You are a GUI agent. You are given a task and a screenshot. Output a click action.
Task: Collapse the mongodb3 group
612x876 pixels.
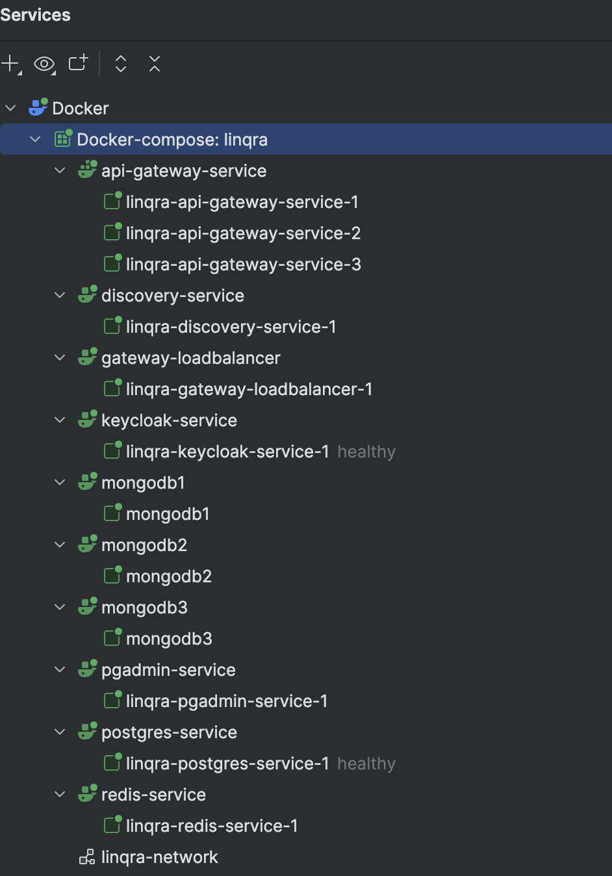pyautogui.click(x=60, y=607)
